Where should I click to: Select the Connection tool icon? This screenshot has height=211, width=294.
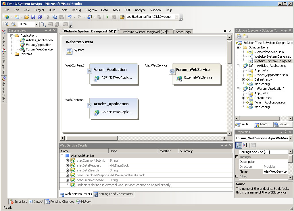(x=43, y=24)
